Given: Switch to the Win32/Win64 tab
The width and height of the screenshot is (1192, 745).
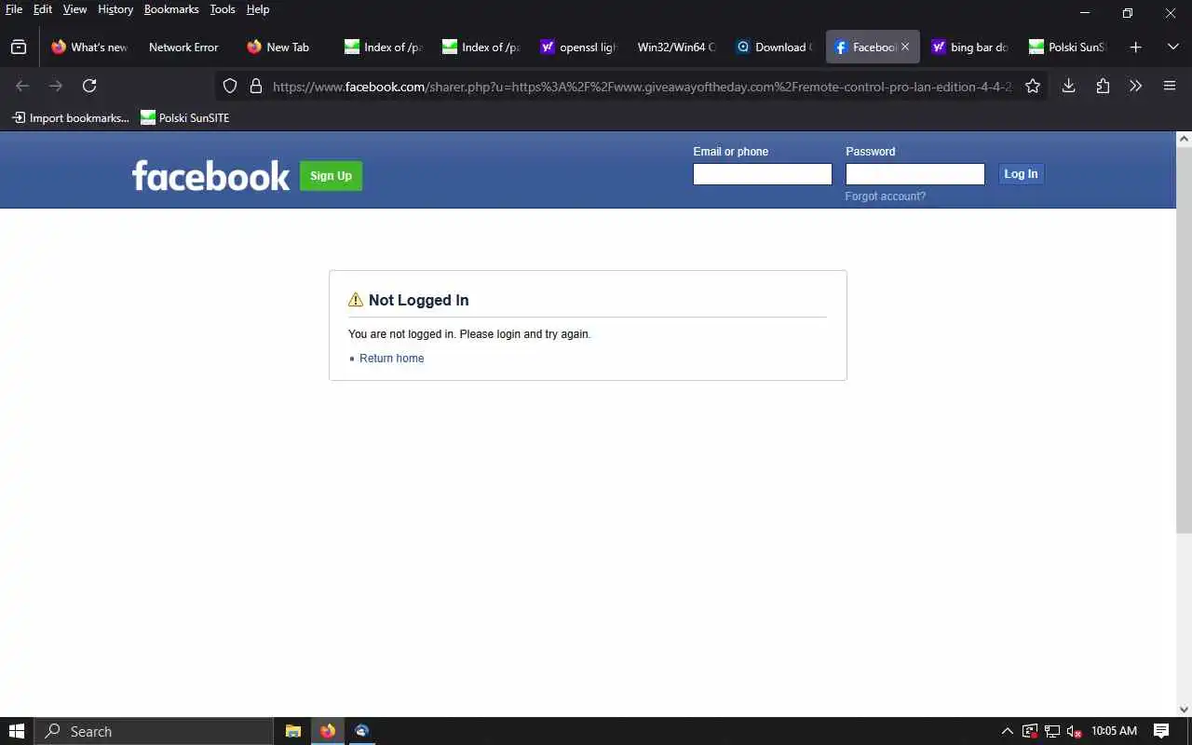Looking at the screenshot, I should tap(676, 47).
